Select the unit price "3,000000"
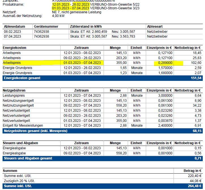 tap(165, 96)
